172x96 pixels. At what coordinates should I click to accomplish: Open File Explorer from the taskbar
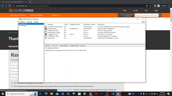click(52, 94)
